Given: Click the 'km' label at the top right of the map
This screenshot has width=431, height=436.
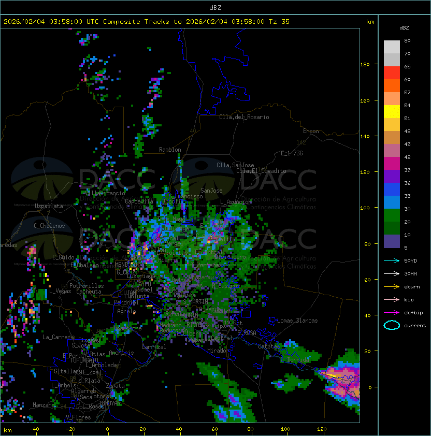Looking at the screenshot, I should click(x=370, y=22).
